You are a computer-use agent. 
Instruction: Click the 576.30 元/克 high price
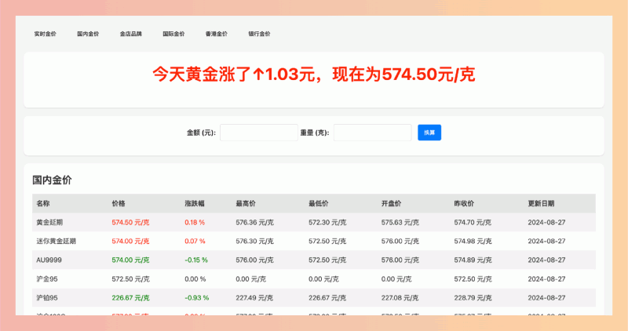click(254, 241)
